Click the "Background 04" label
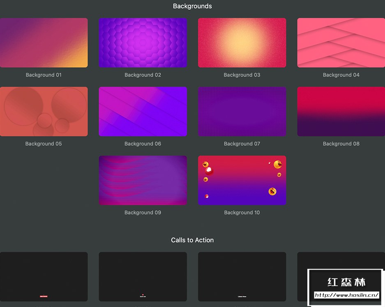385x307 pixels. [341, 75]
